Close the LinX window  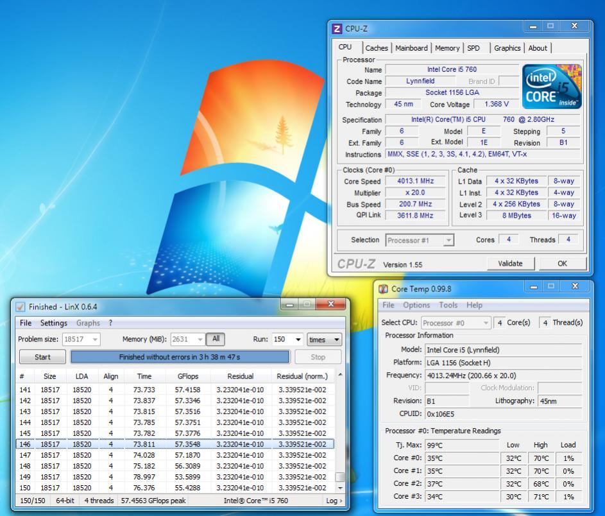(x=330, y=304)
